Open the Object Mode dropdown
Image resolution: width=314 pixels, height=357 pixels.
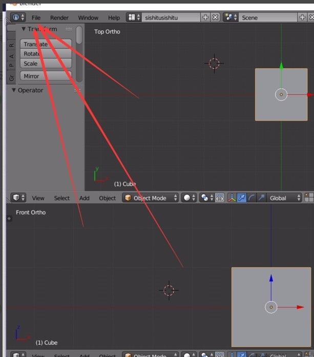(x=150, y=198)
